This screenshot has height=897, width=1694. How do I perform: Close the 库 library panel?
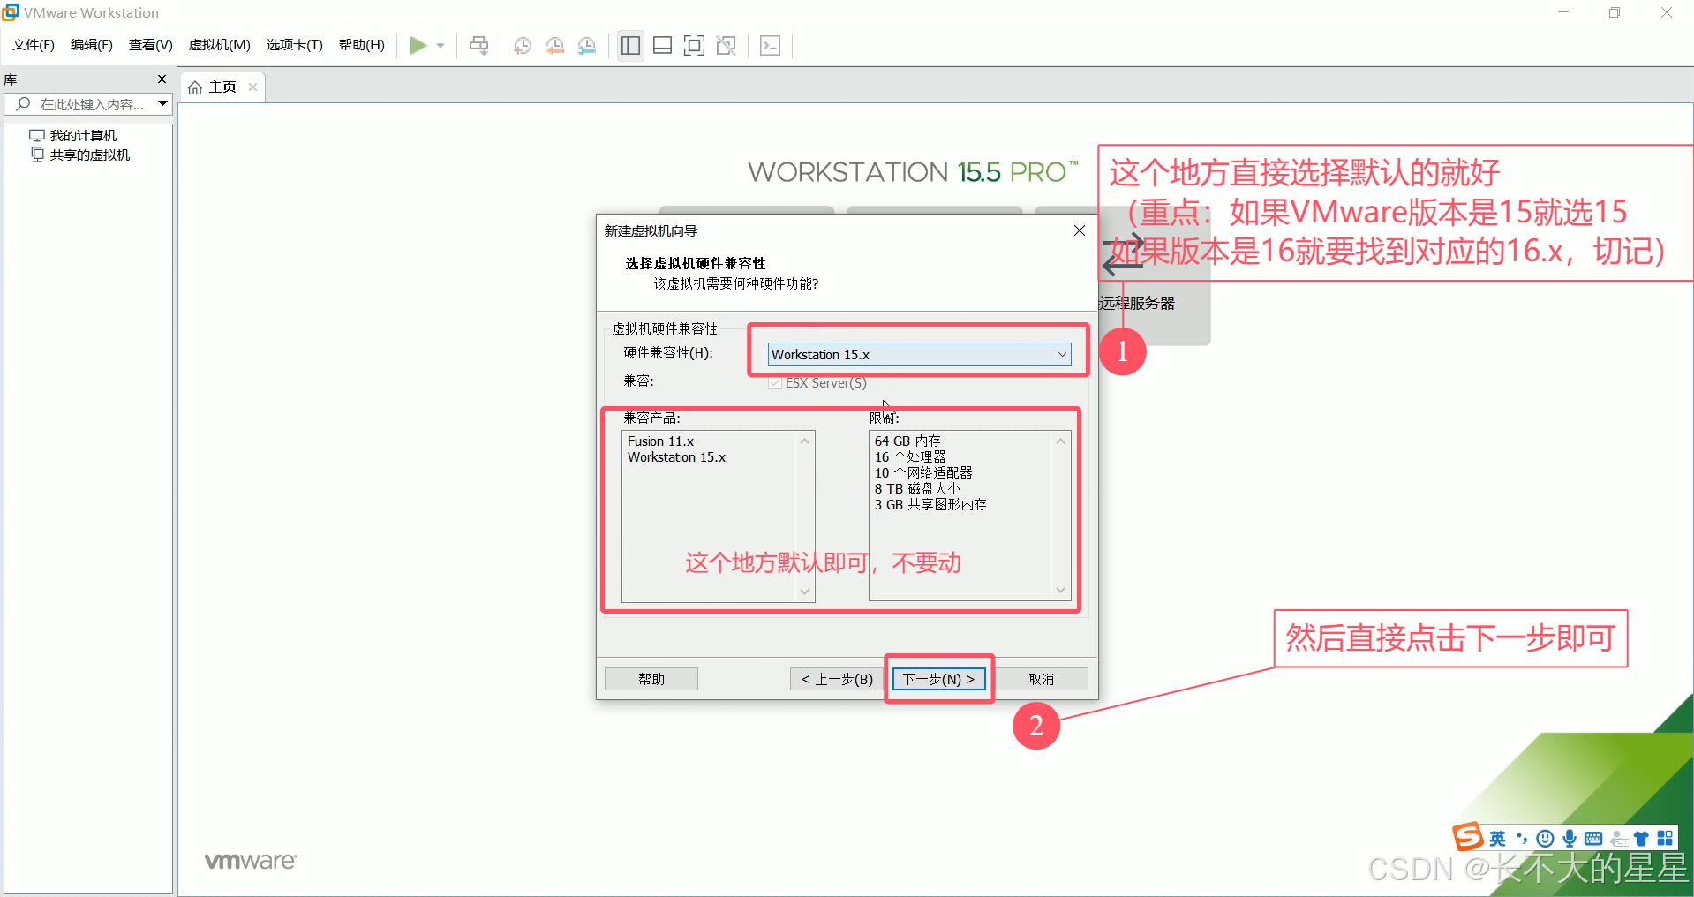pos(162,79)
